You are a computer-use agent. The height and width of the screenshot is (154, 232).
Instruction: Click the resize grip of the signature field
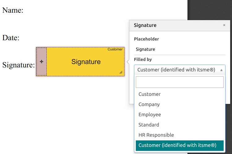click(121, 72)
